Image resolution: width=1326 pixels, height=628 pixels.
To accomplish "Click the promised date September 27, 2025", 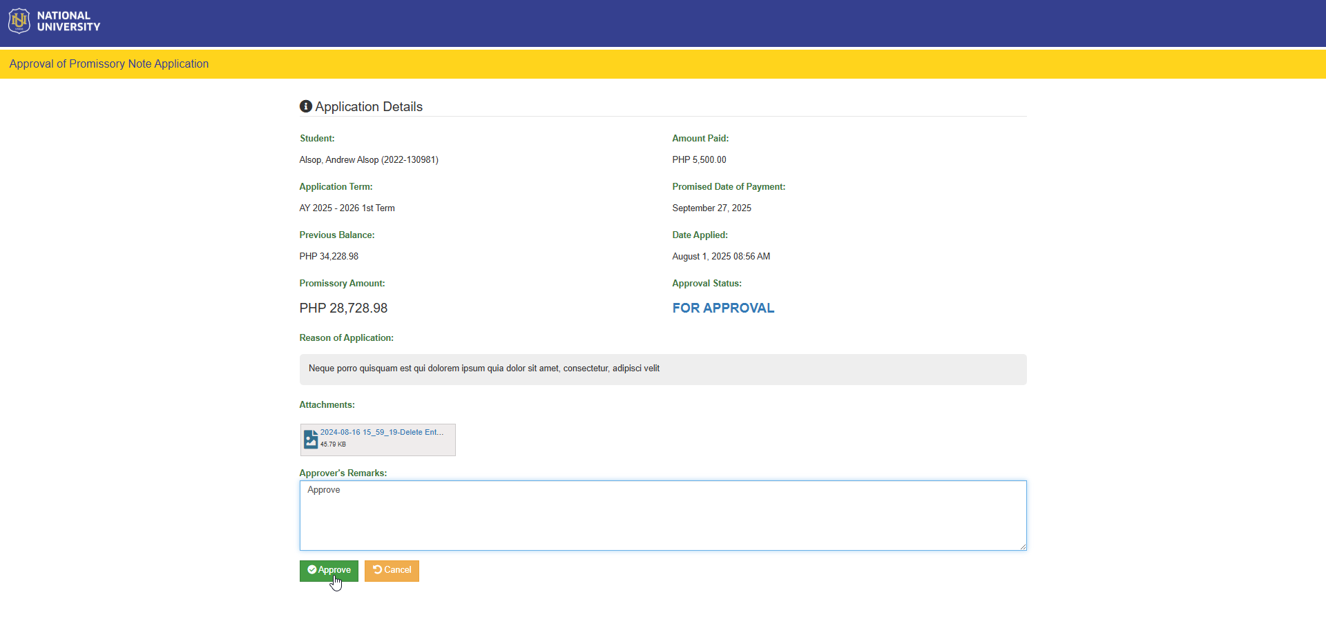I will pyautogui.click(x=712, y=208).
